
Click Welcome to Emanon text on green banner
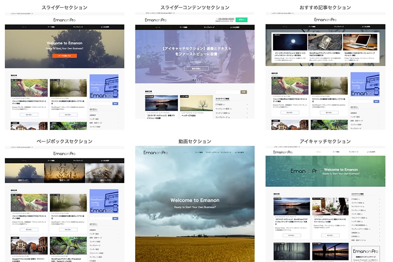[341, 170]
